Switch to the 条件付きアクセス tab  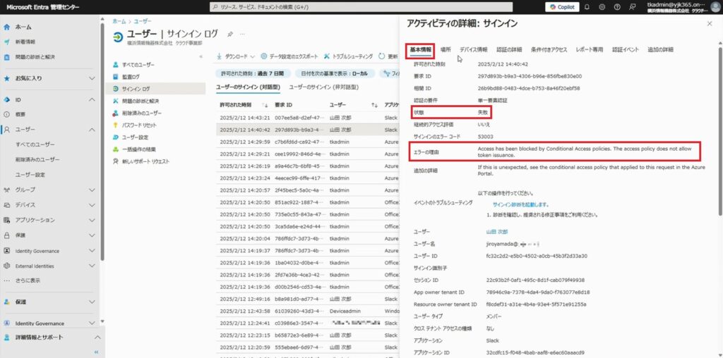point(549,50)
